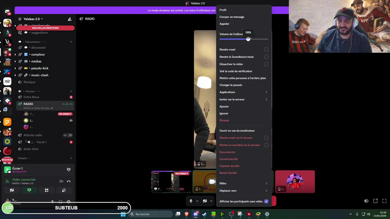Edit the salon status pencil icon
Screen dimensions: 390x219
[52, 108]
